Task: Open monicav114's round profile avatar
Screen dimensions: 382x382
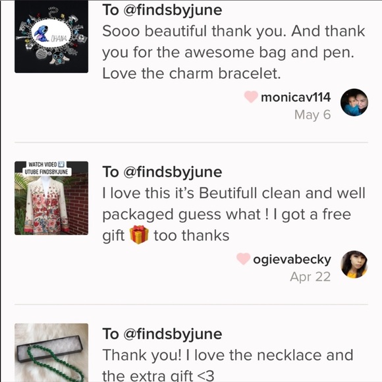Action: click(x=354, y=102)
